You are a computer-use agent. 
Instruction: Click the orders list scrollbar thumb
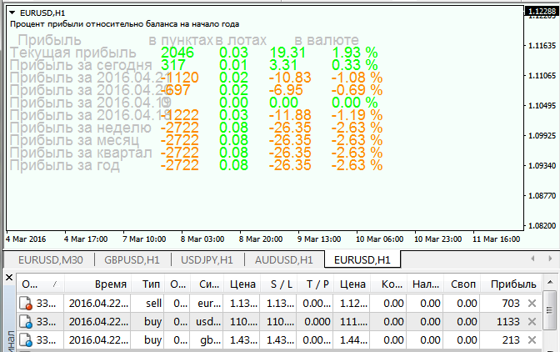coord(549,310)
